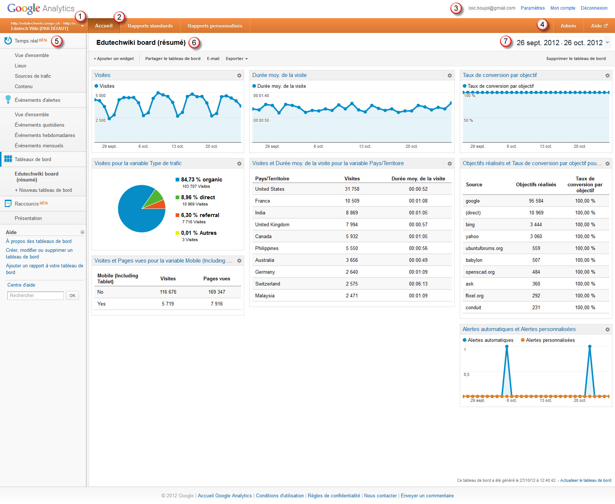
Task: Open gear of Type de trafic pie widget
Action: point(239,164)
